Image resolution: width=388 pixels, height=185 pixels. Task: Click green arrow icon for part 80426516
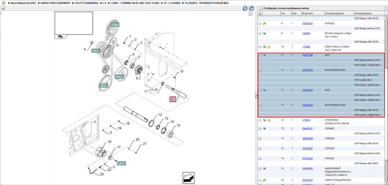coord(264,24)
